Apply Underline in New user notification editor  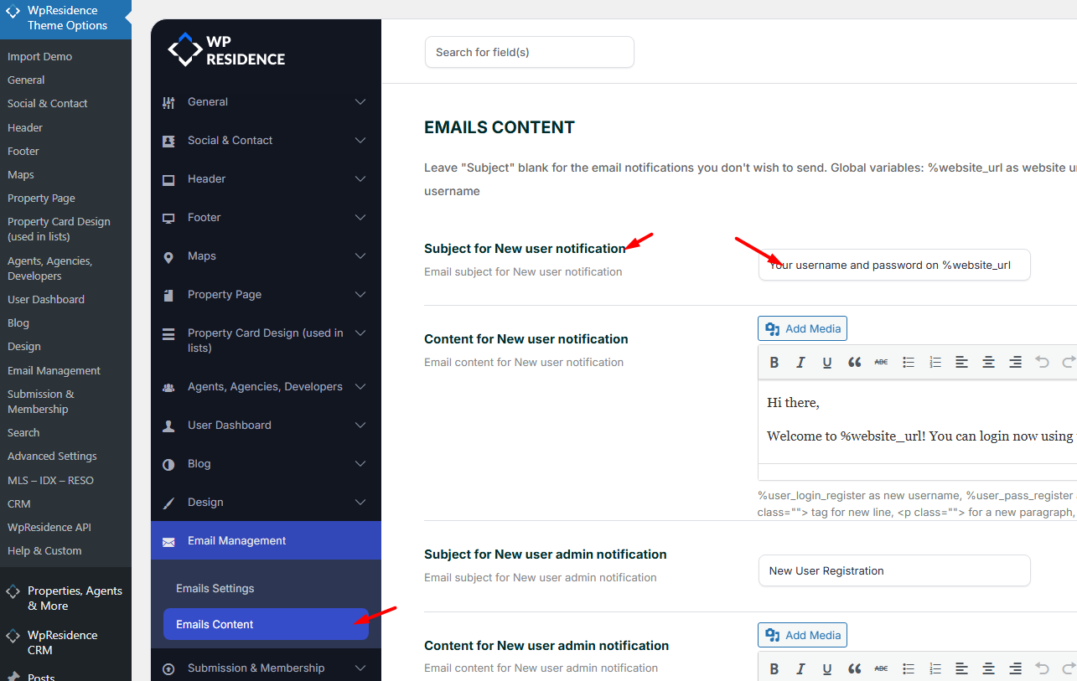(827, 362)
